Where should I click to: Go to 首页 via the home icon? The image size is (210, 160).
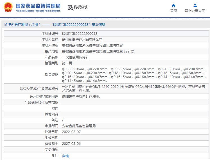(173, 6)
